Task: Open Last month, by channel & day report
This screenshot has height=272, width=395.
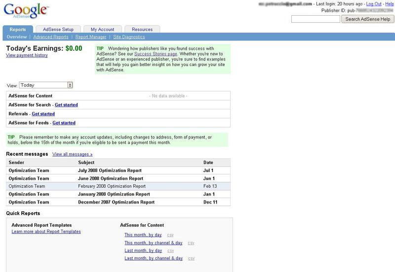Action: pos(154,258)
